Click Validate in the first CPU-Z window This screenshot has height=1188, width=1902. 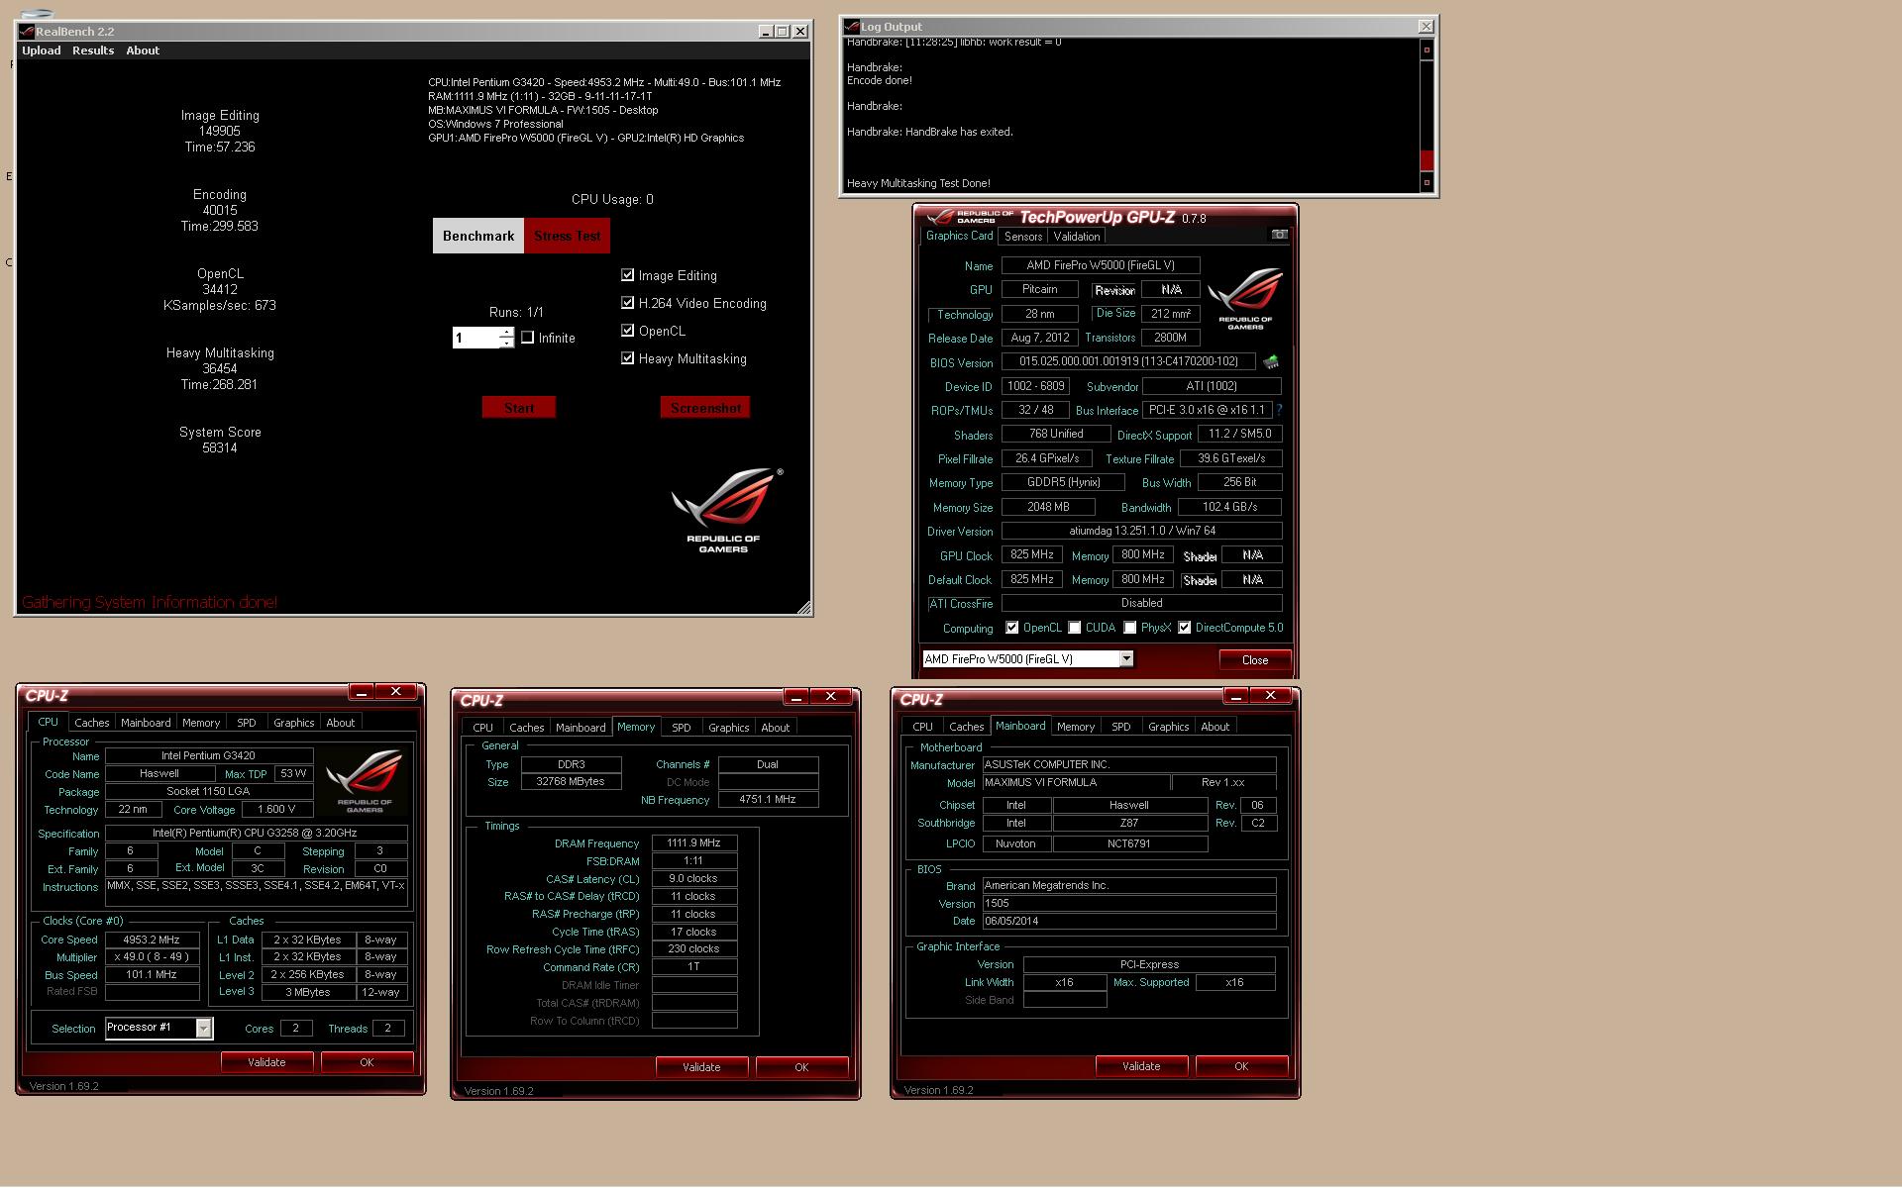pos(266,1062)
